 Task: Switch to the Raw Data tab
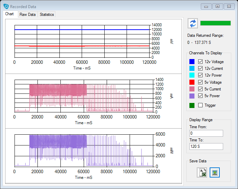tap(27, 15)
